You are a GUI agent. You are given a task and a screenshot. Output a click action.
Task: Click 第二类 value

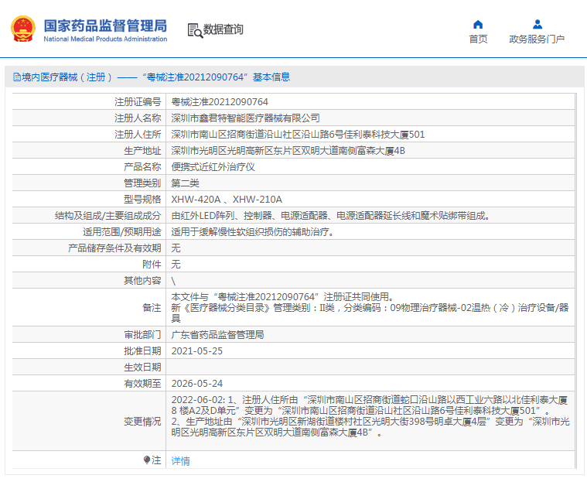point(186,183)
